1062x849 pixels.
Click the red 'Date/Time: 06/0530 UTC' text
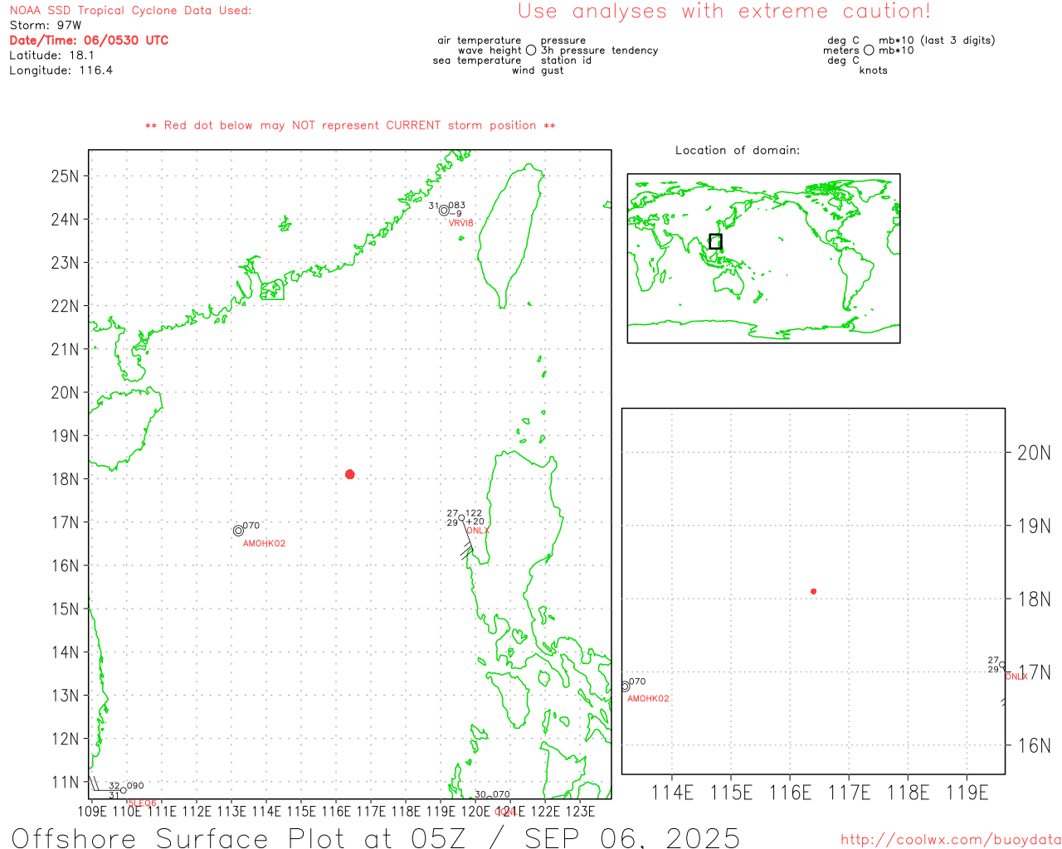tap(89, 41)
